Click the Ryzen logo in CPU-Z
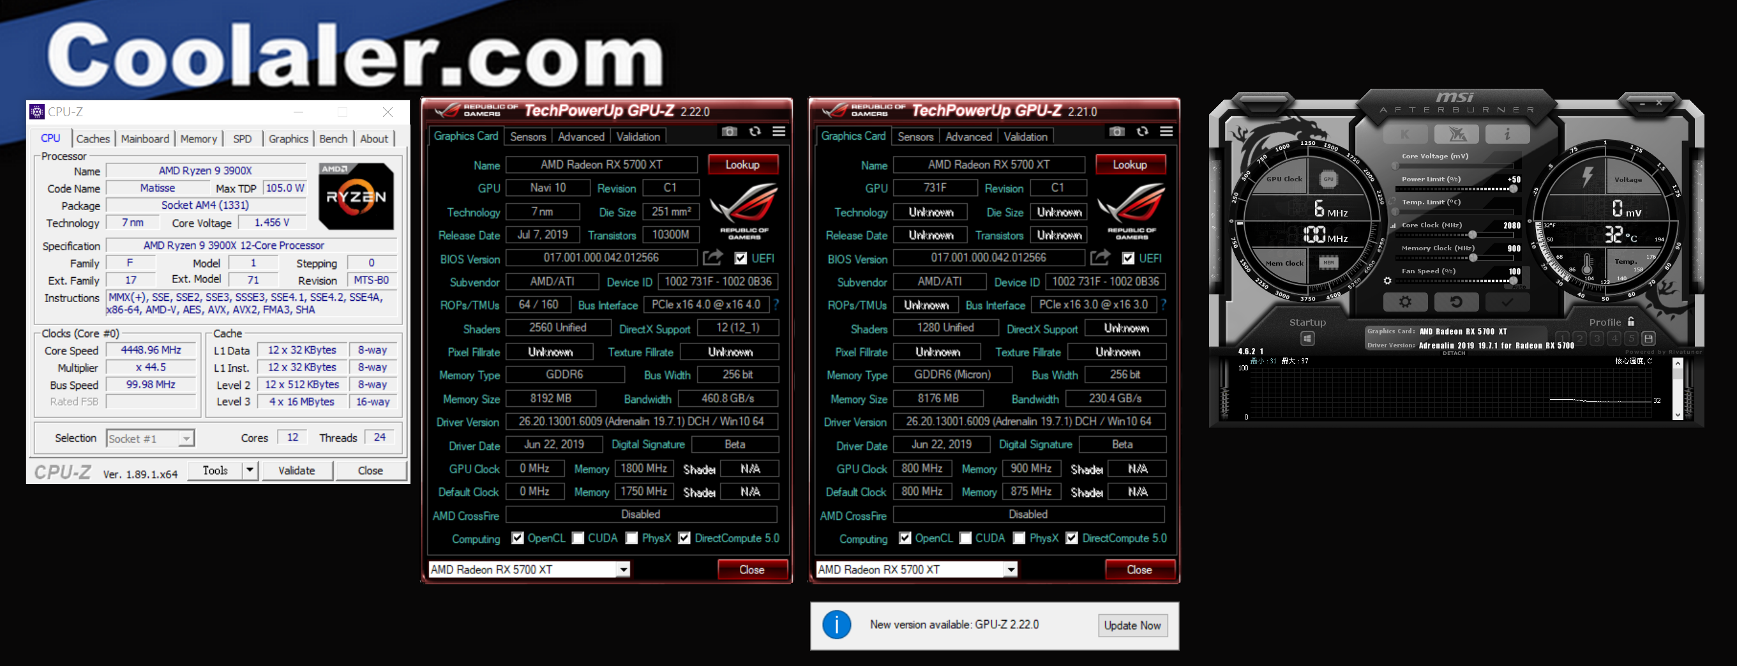Image resolution: width=1737 pixels, height=666 pixels. (356, 197)
